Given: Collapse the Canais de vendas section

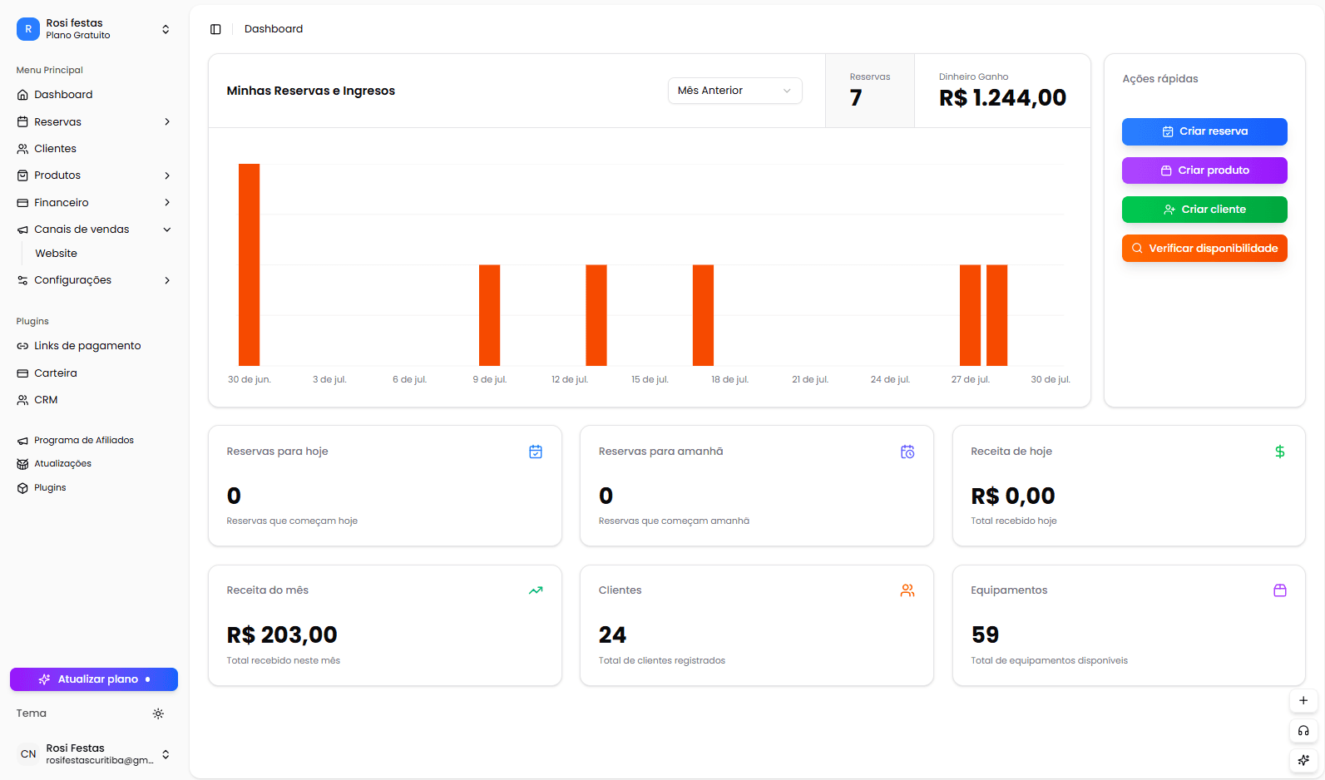Looking at the screenshot, I should (x=167, y=230).
